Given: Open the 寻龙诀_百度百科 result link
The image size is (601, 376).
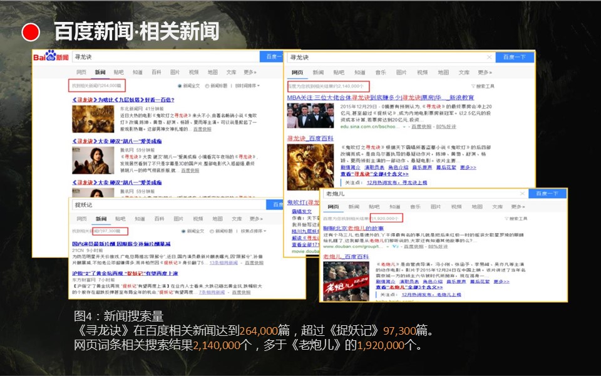Looking at the screenshot, I should pyautogui.click(x=311, y=138).
